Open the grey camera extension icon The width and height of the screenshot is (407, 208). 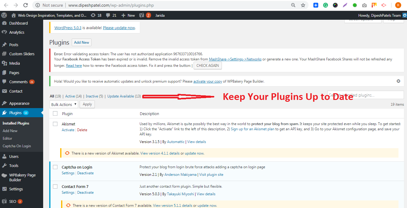tap(364, 5)
